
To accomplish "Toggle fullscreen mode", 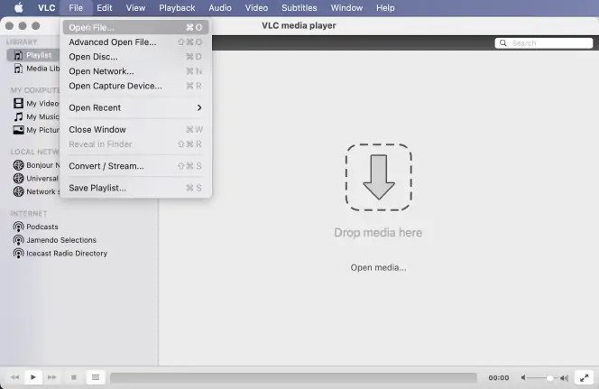I will pos(584,378).
